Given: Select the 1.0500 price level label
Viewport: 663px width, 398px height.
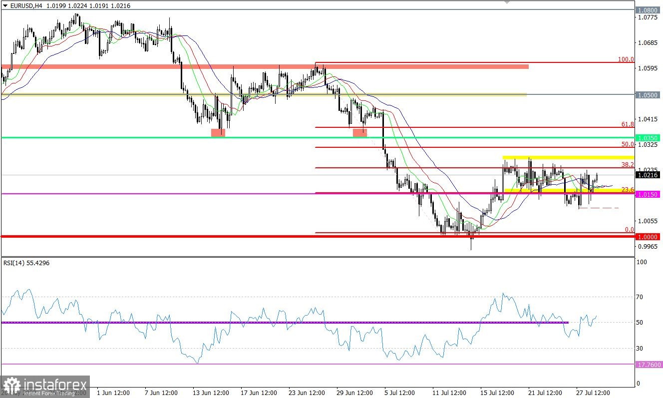Looking at the screenshot, I should click(649, 94).
